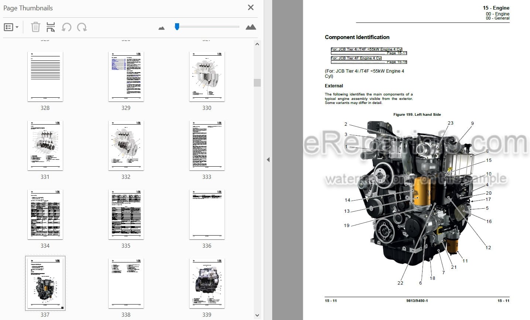Image resolution: width=530 pixels, height=320 pixels.
Task: Select page 339 thumbnail
Action: click(x=207, y=283)
